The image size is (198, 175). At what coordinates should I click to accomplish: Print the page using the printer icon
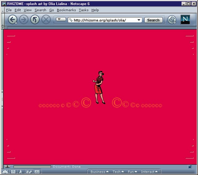coord(172,20)
